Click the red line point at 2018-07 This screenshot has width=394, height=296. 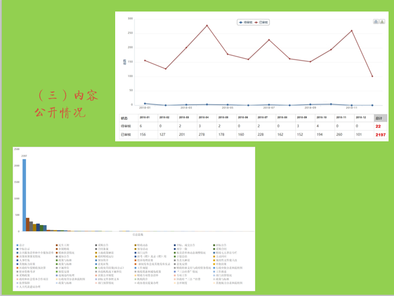click(269, 40)
